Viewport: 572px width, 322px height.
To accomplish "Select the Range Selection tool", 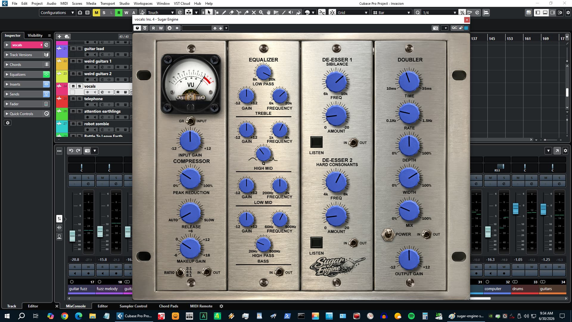I will 217,13.
